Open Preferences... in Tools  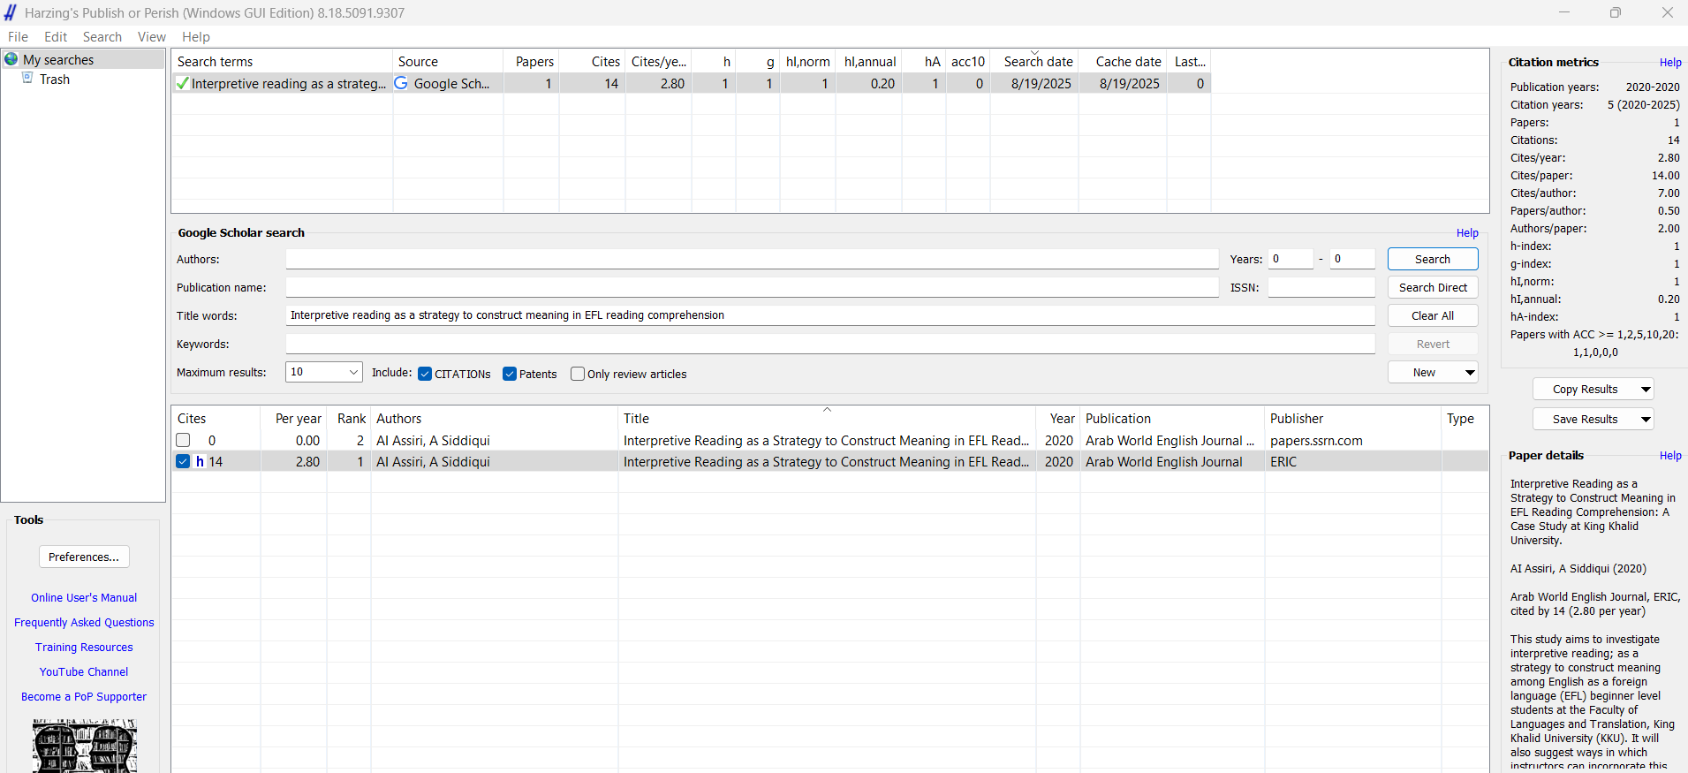pyautogui.click(x=84, y=557)
